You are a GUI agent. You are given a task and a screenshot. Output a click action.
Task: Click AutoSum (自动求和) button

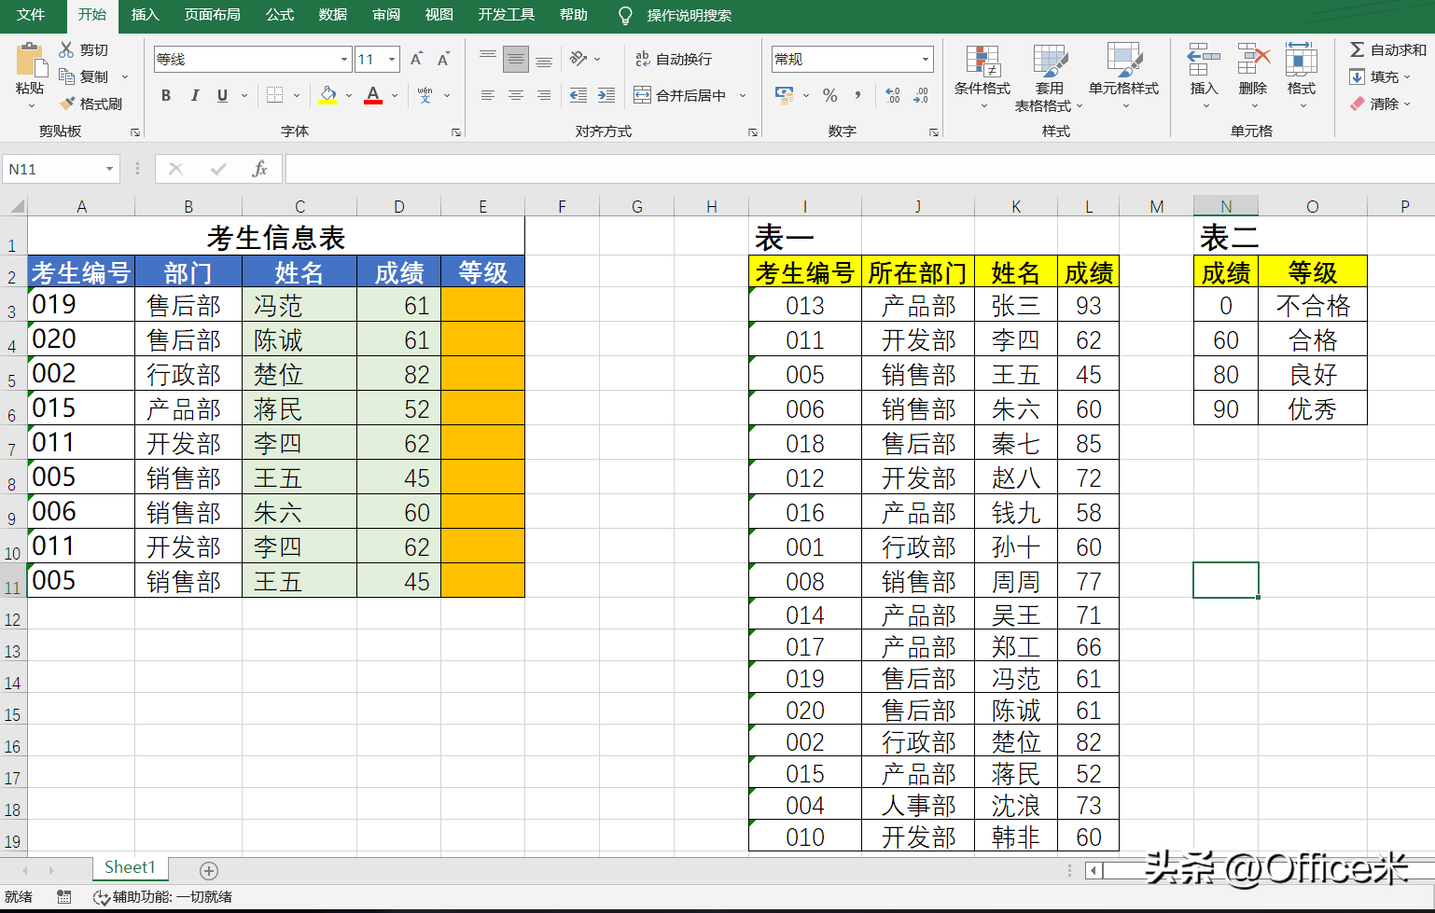coord(1387,49)
